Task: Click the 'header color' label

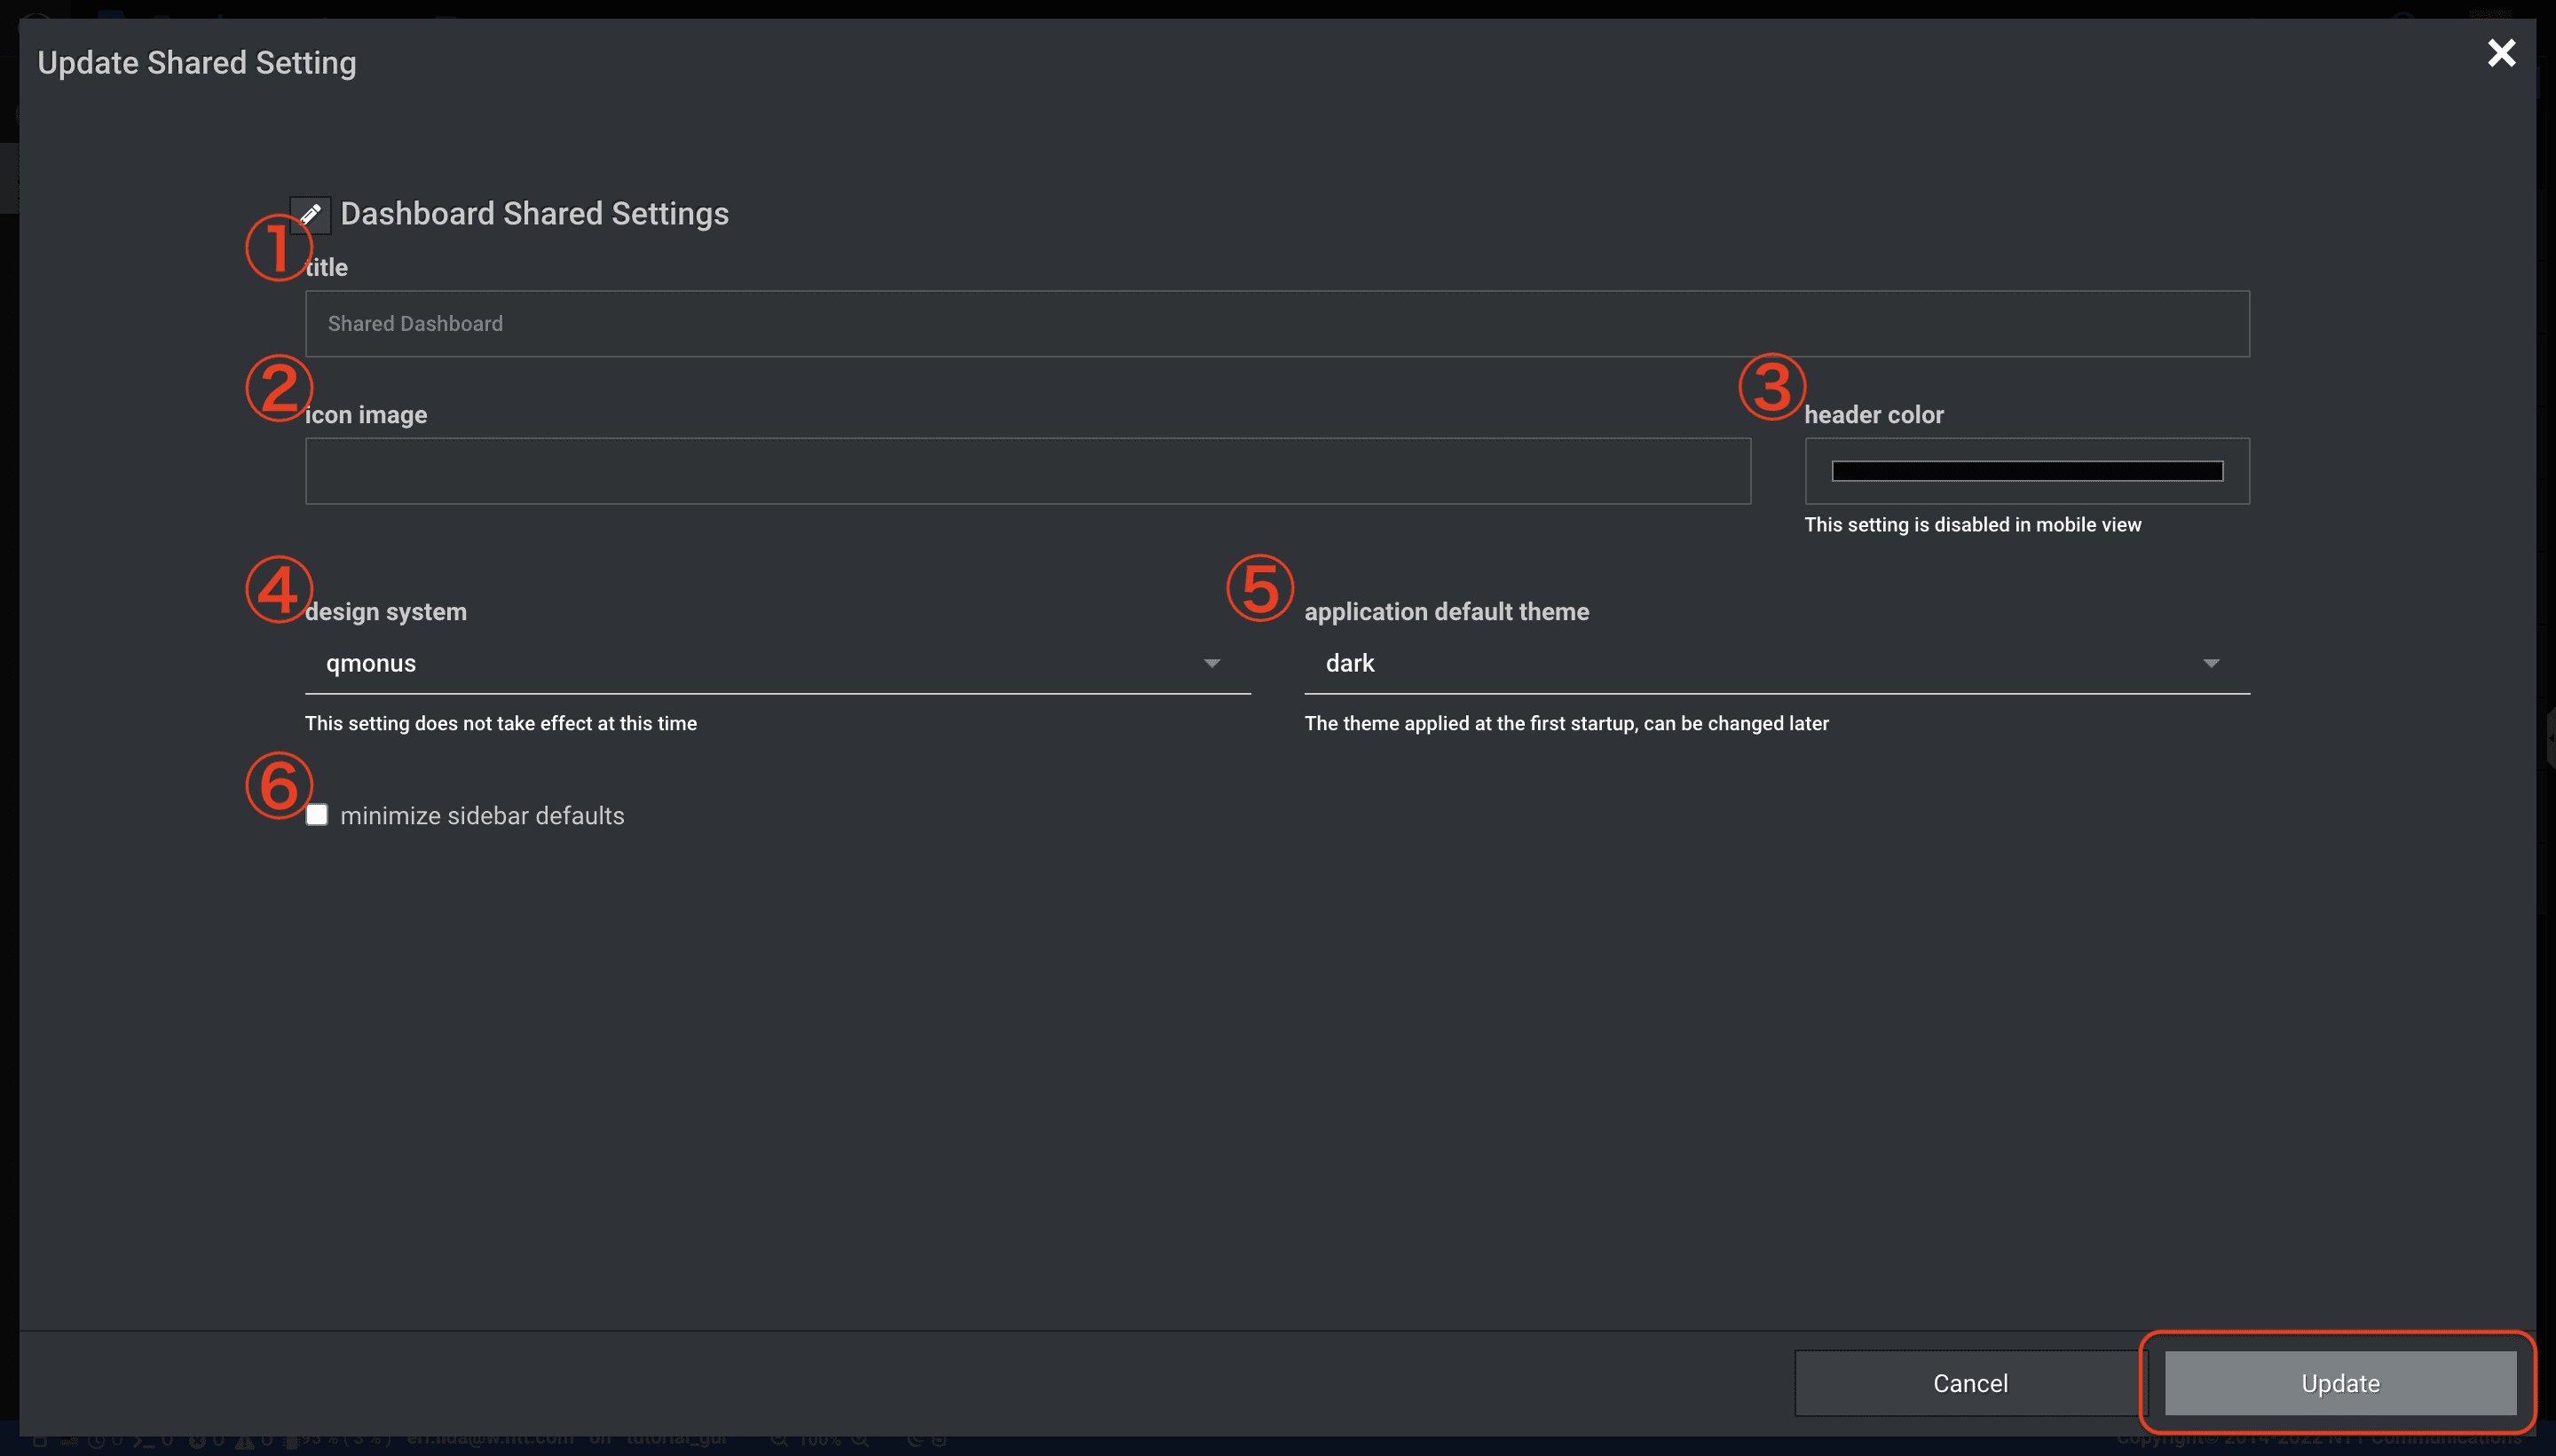Action: [x=1873, y=415]
